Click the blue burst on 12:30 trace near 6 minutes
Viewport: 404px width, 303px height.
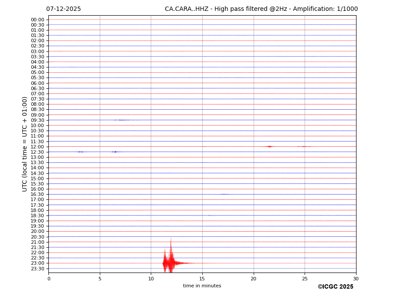pyautogui.click(x=115, y=151)
